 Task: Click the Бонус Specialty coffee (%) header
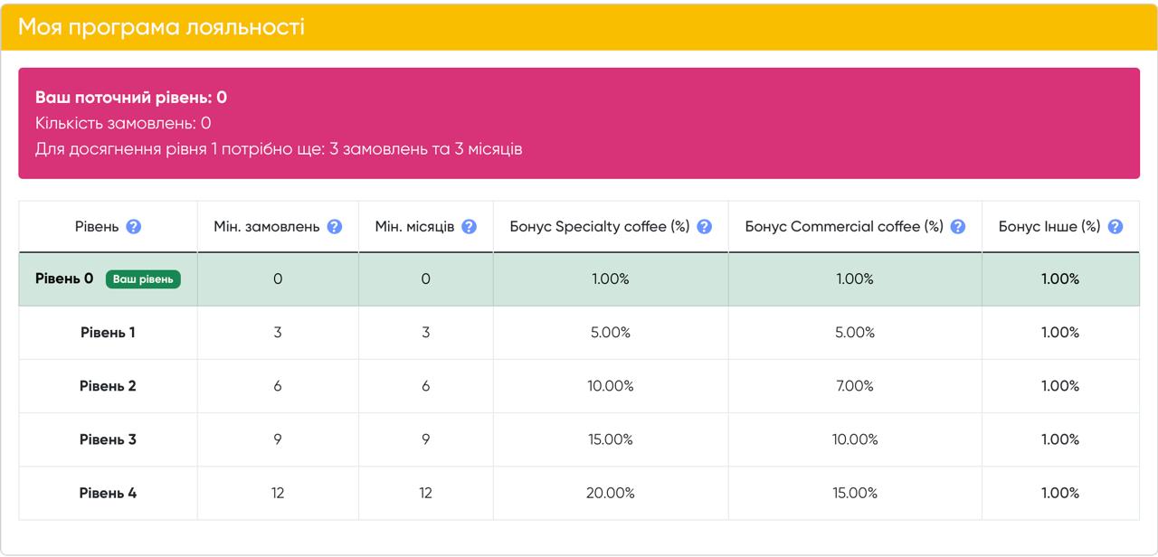(600, 227)
